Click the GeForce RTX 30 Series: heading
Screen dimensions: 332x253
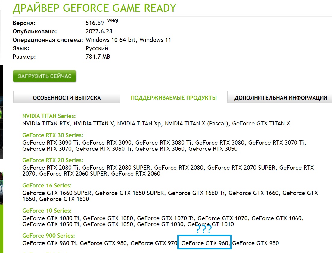(53, 135)
